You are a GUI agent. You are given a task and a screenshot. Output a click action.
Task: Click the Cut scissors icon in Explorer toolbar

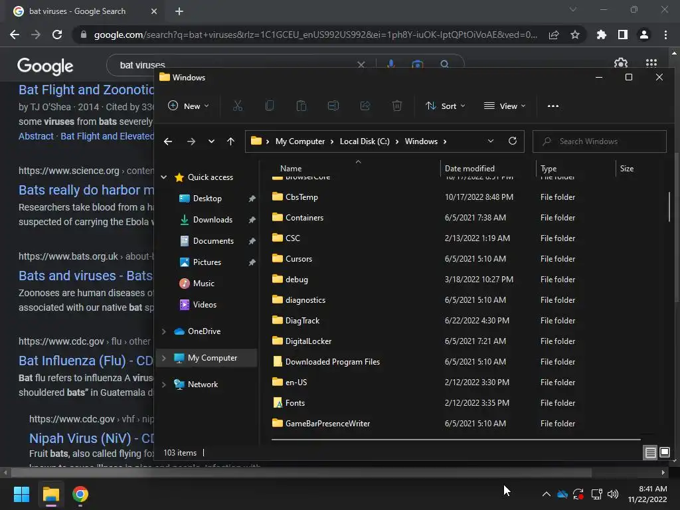(238, 106)
